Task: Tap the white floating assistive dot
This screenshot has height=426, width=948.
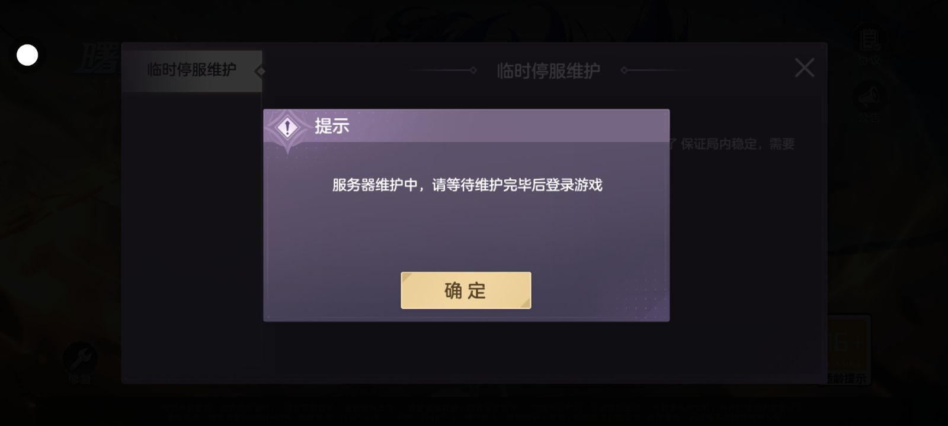Action: coord(27,55)
